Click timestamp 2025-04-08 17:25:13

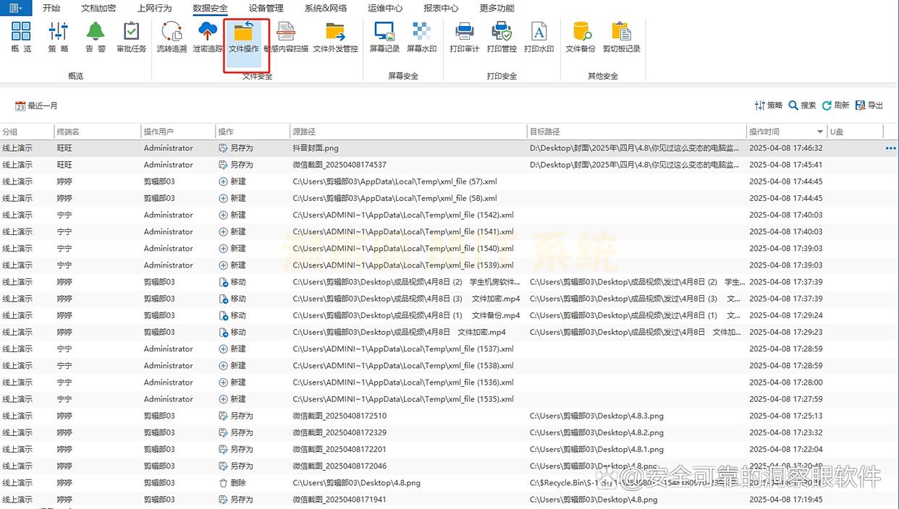[x=785, y=416]
